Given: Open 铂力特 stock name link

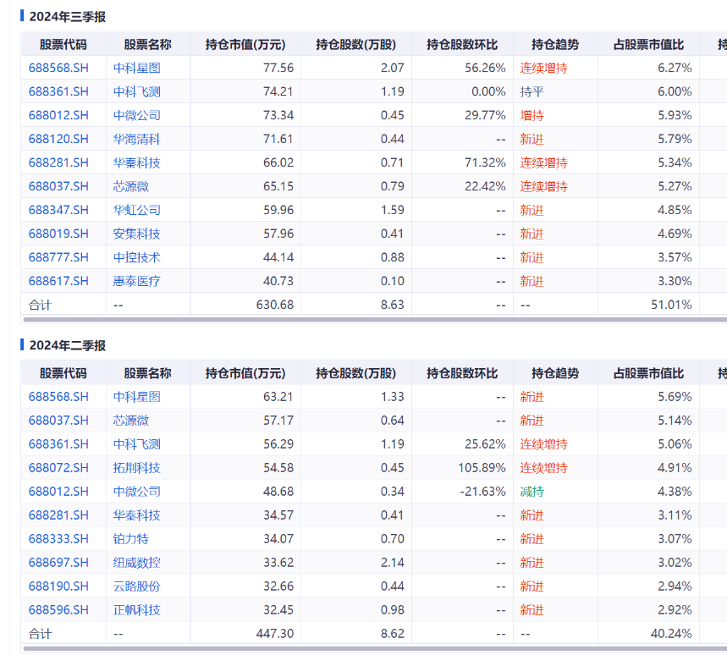Looking at the screenshot, I should pyautogui.click(x=130, y=539).
